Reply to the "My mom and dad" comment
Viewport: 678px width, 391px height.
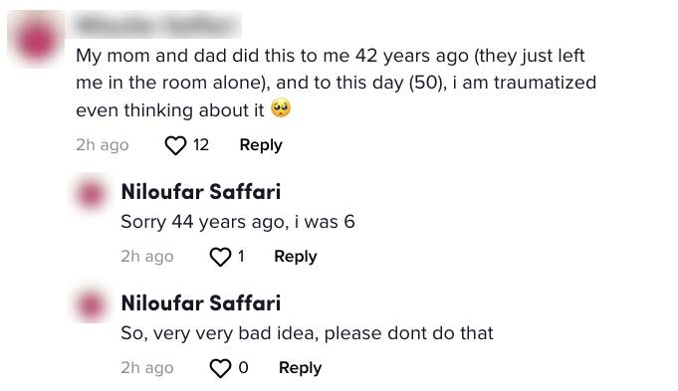point(261,144)
